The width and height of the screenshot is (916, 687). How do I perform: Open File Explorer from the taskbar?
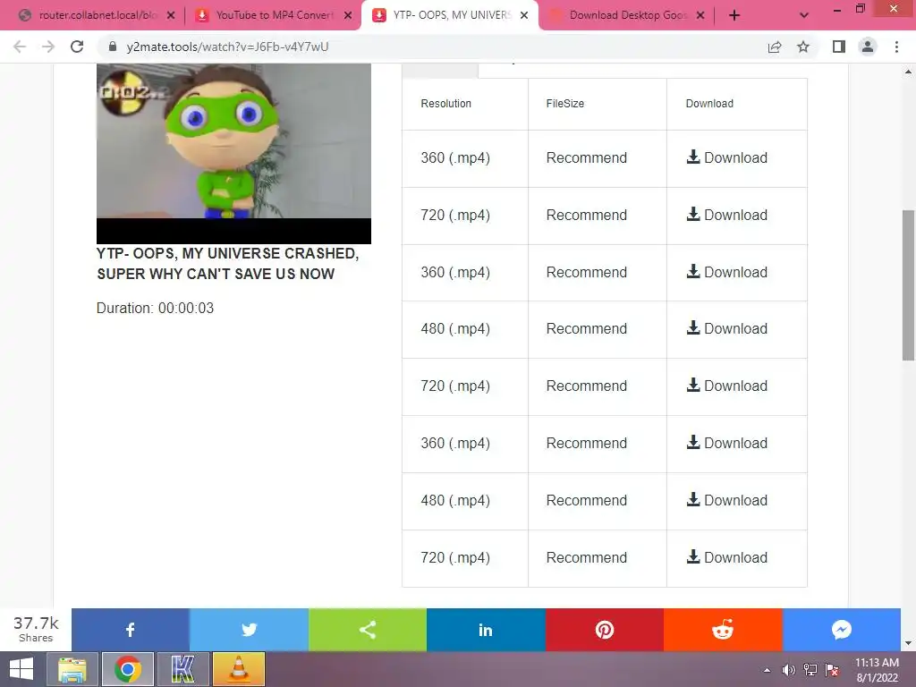coord(72,669)
